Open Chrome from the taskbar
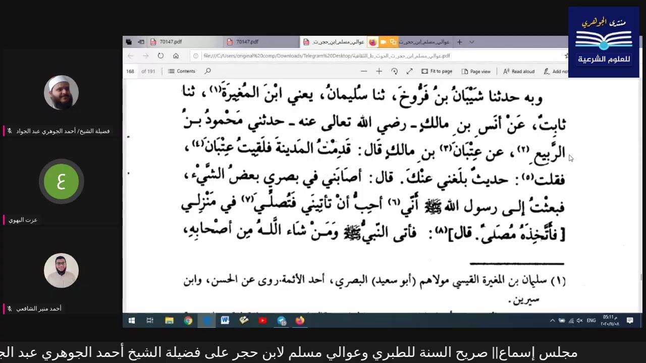This screenshot has height=363, width=646. click(188, 320)
